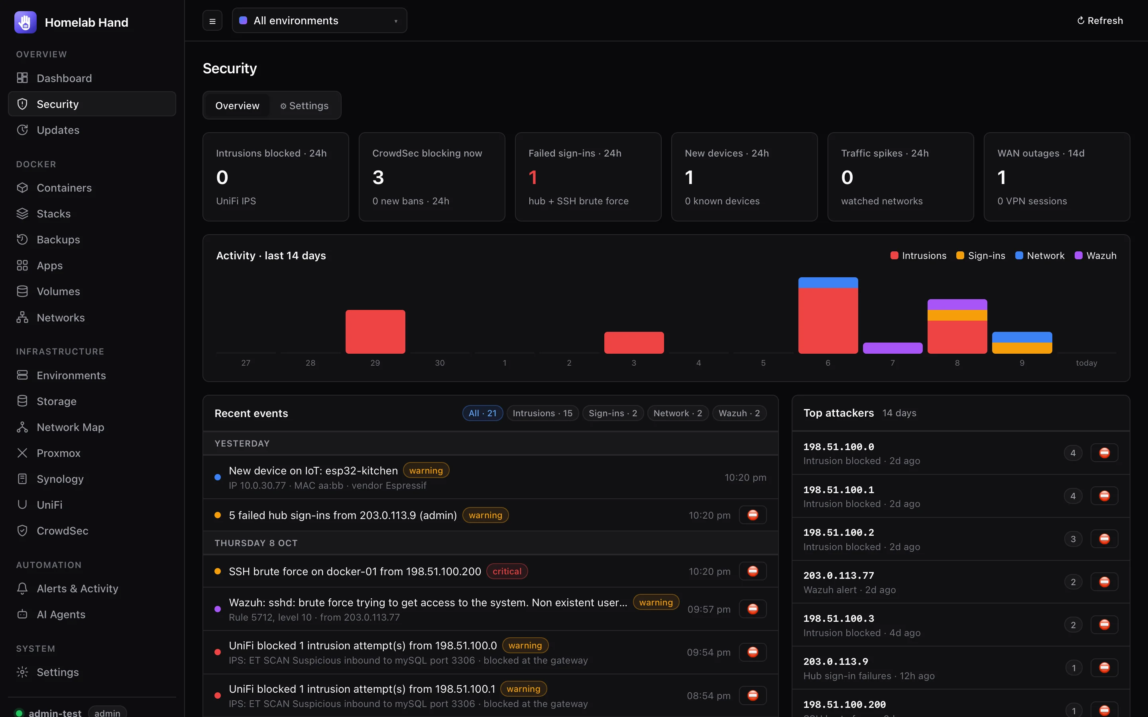Block attacker 198.51.100.0 in Top attackers
This screenshot has width=1148, height=717.
(x=1104, y=453)
